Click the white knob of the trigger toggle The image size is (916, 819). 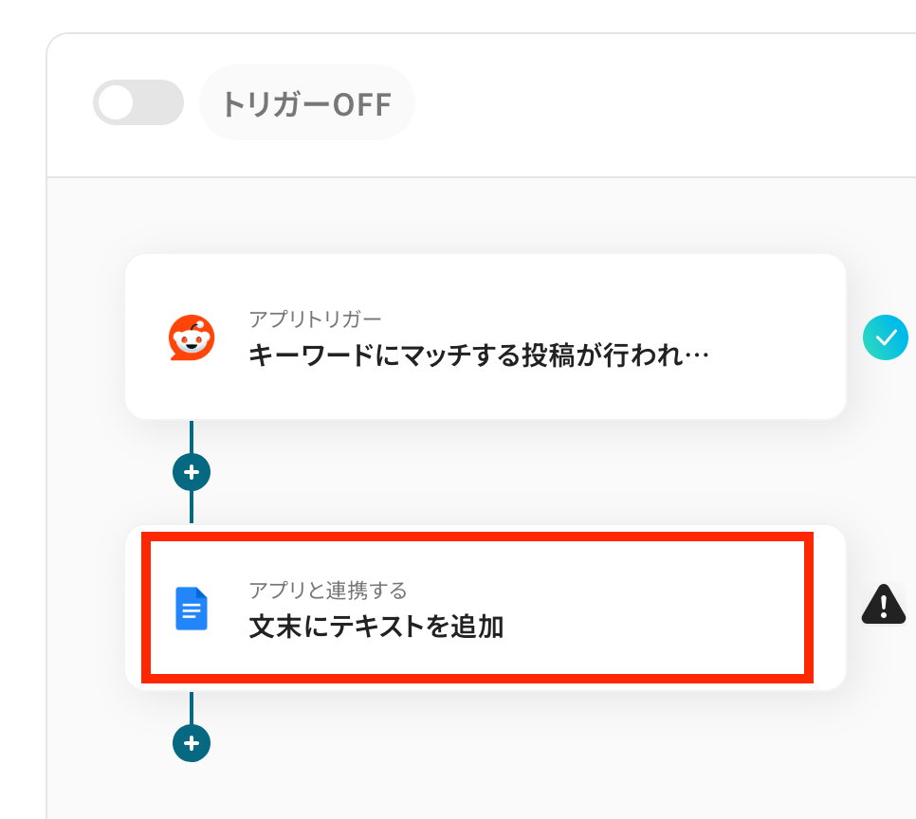[116, 102]
